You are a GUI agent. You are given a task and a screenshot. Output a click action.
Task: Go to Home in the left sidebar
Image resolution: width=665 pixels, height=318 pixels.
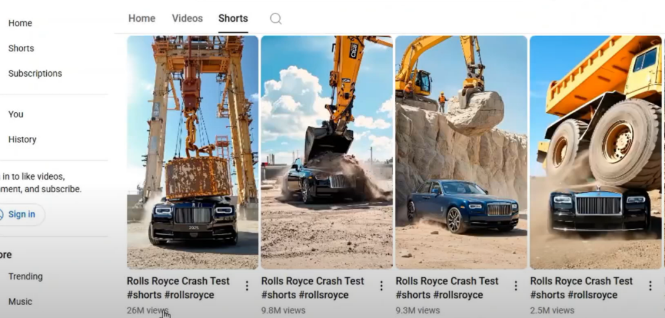[20, 23]
